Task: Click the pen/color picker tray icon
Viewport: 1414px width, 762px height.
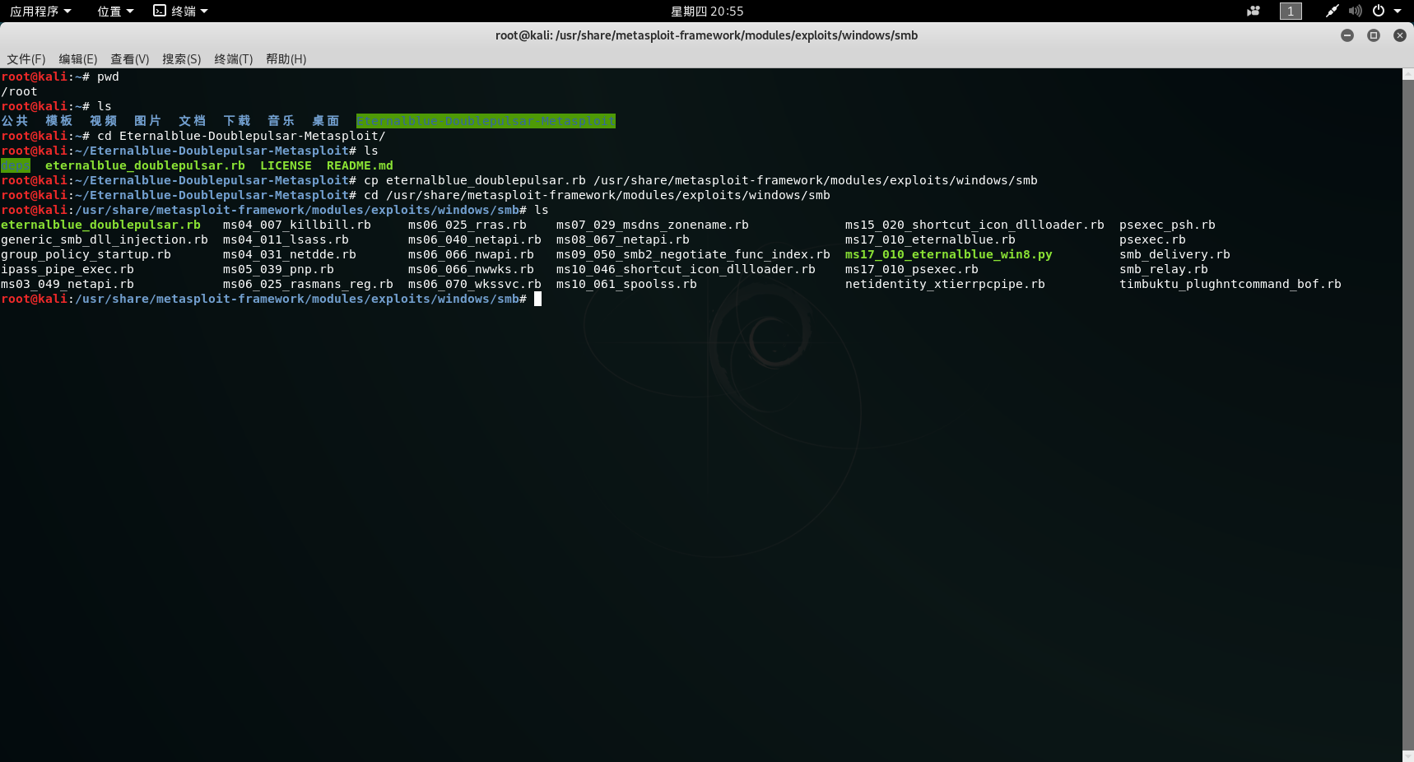Action: coord(1332,11)
